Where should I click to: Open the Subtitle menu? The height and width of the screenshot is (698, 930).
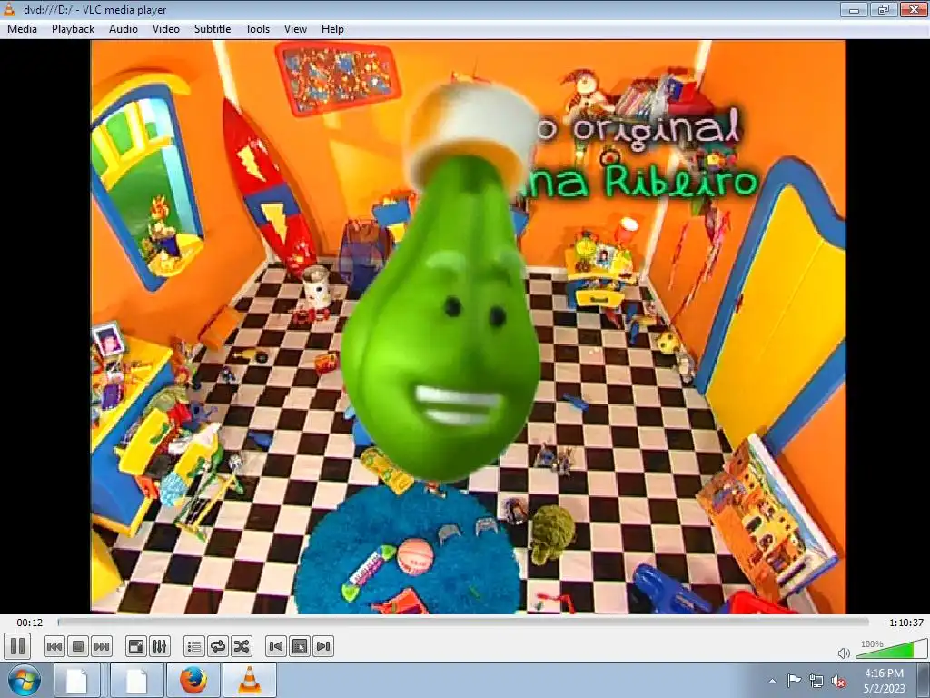(x=213, y=29)
